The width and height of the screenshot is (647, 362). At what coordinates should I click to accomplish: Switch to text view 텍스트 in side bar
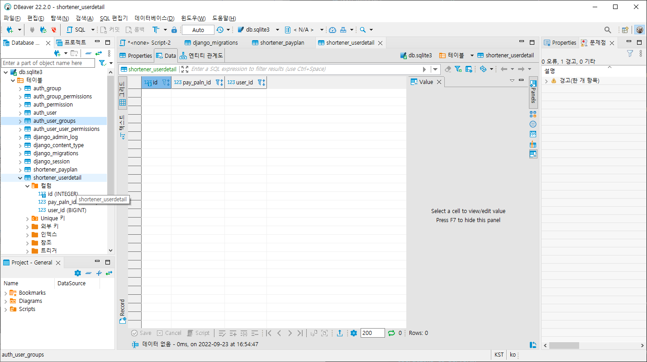[122, 128]
